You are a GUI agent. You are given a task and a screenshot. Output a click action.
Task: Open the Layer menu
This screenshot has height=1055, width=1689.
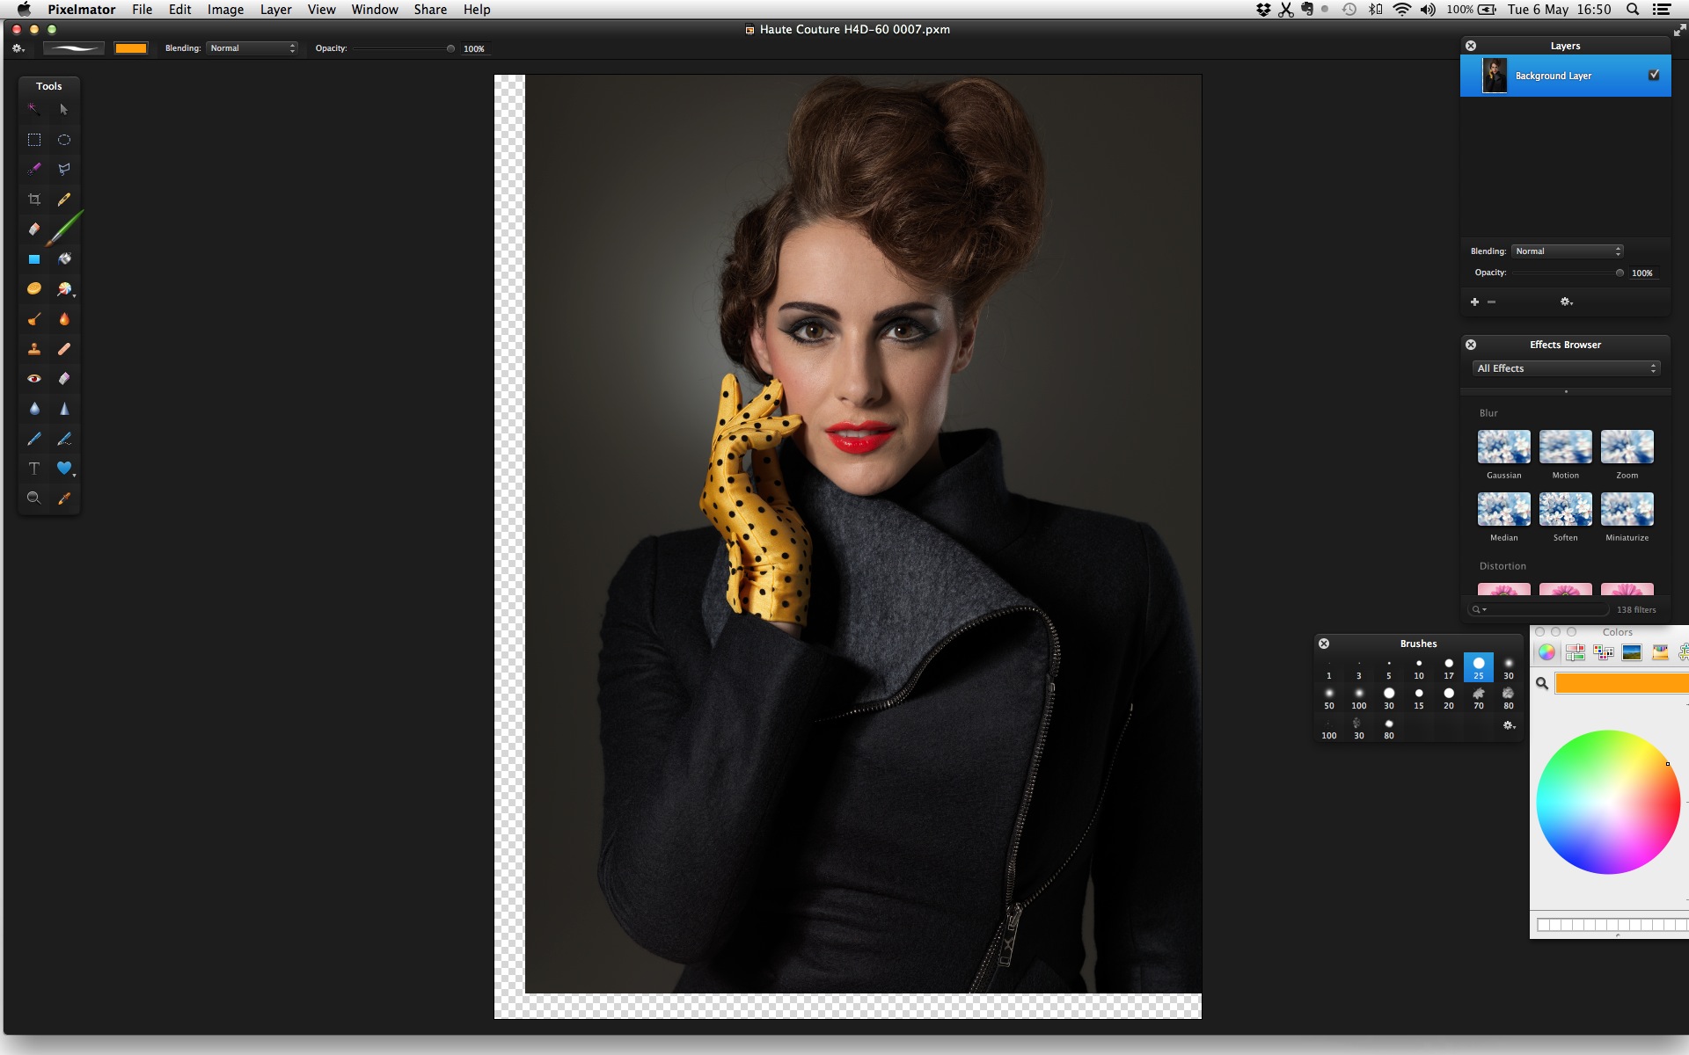click(x=275, y=10)
